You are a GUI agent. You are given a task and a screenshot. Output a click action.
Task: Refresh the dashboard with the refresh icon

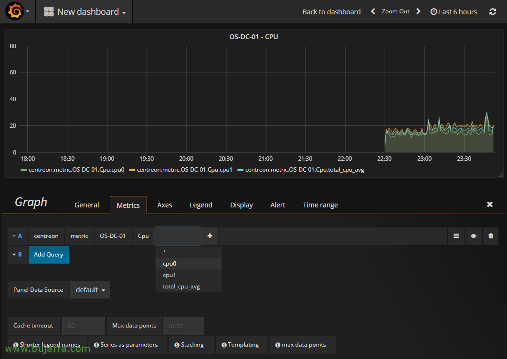493,11
